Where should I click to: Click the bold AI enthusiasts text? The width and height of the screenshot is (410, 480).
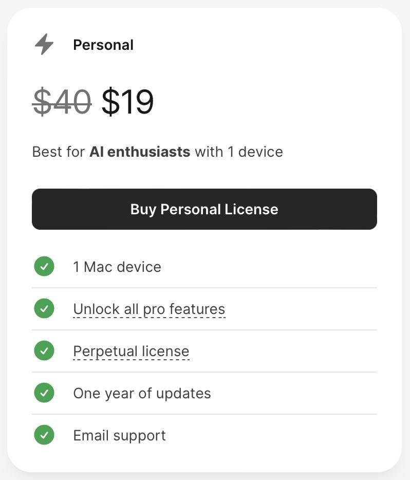140,152
